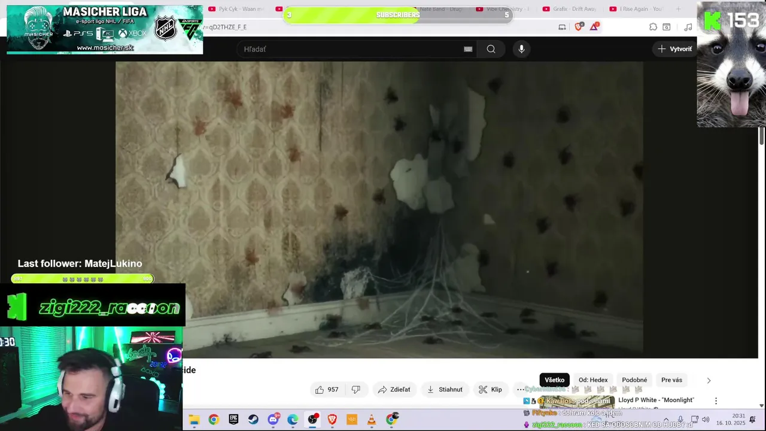Click Brave Shields lion icon
Viewport: 766px width, 431px height.
579,27
